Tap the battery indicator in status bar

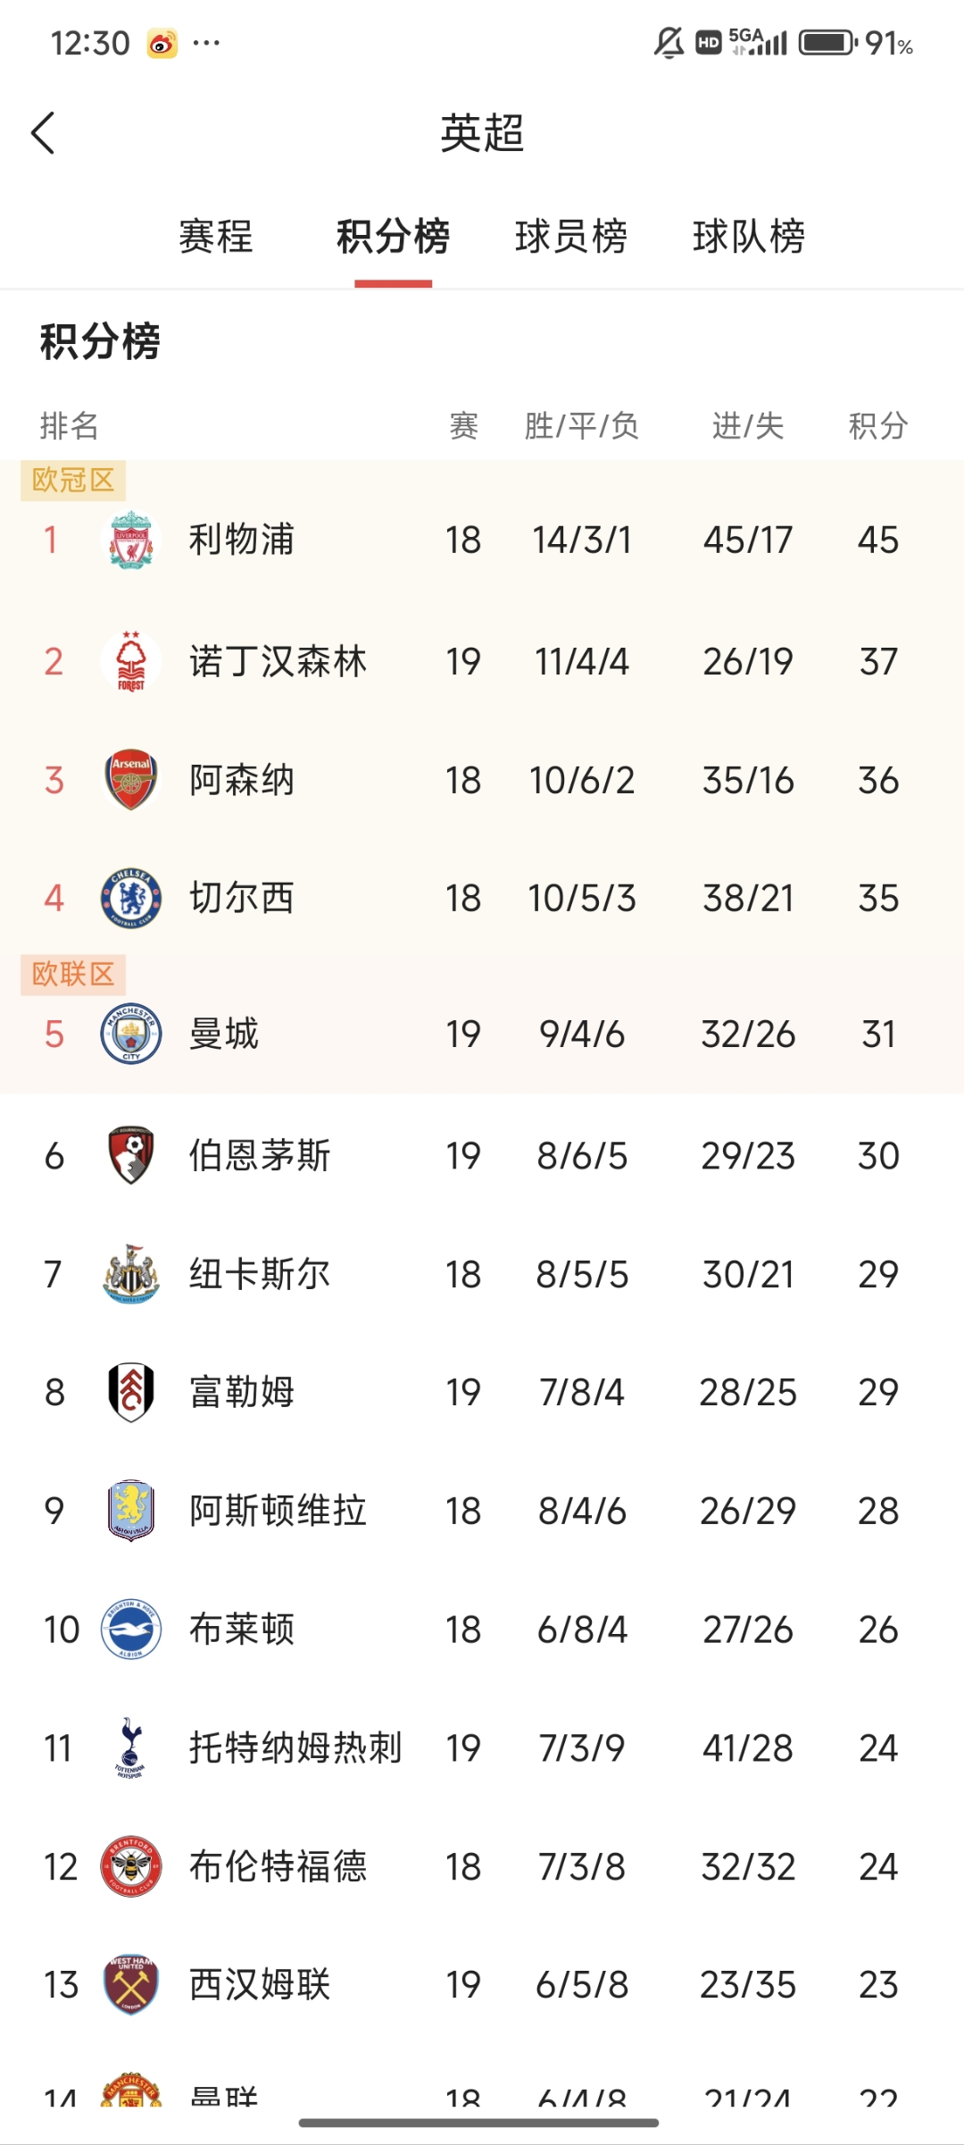(826, 39)
